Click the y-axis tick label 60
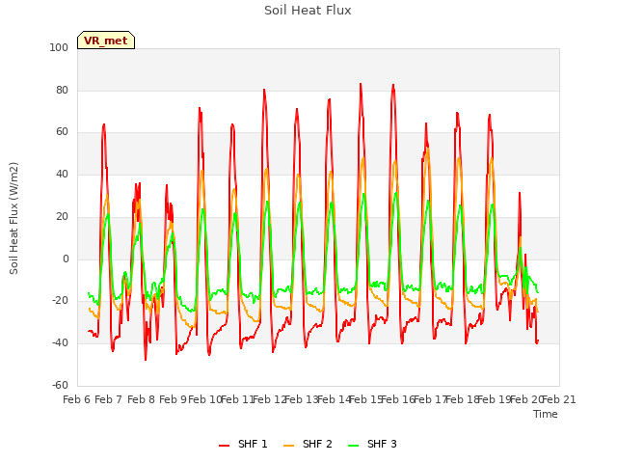 [62, 132]
